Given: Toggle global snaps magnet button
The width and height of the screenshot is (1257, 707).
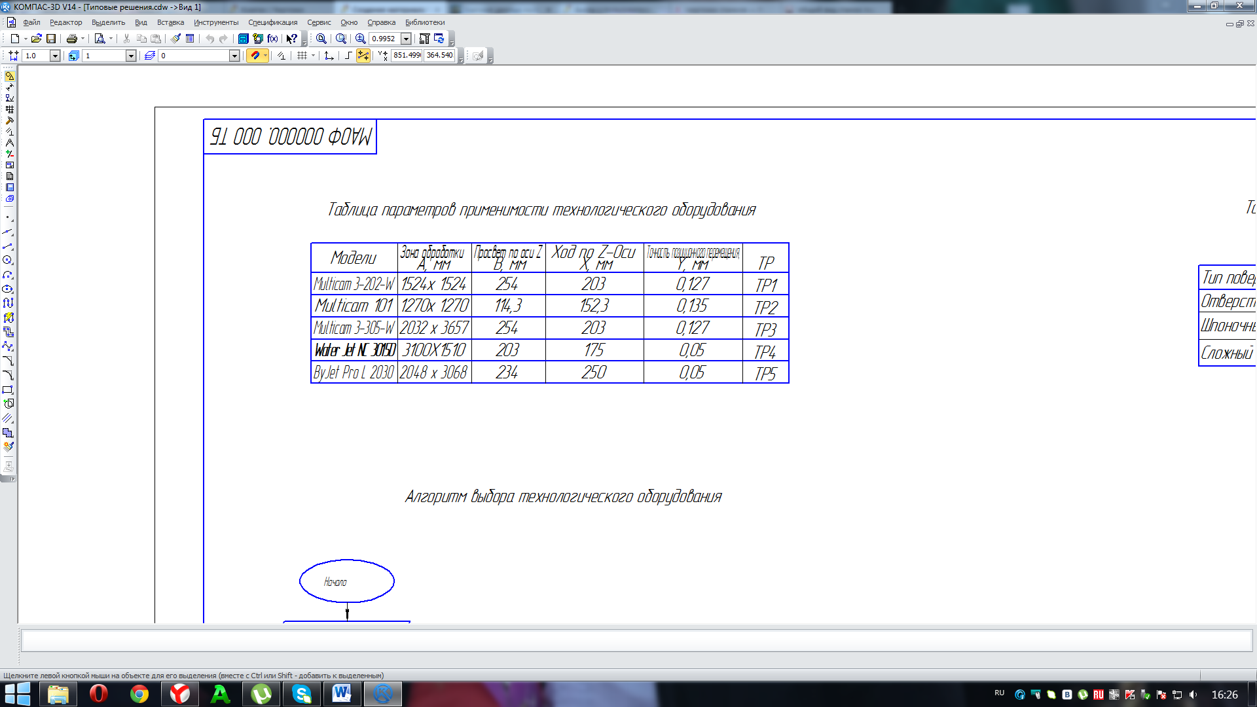Looking at the screenshot, I should (255, 56).
